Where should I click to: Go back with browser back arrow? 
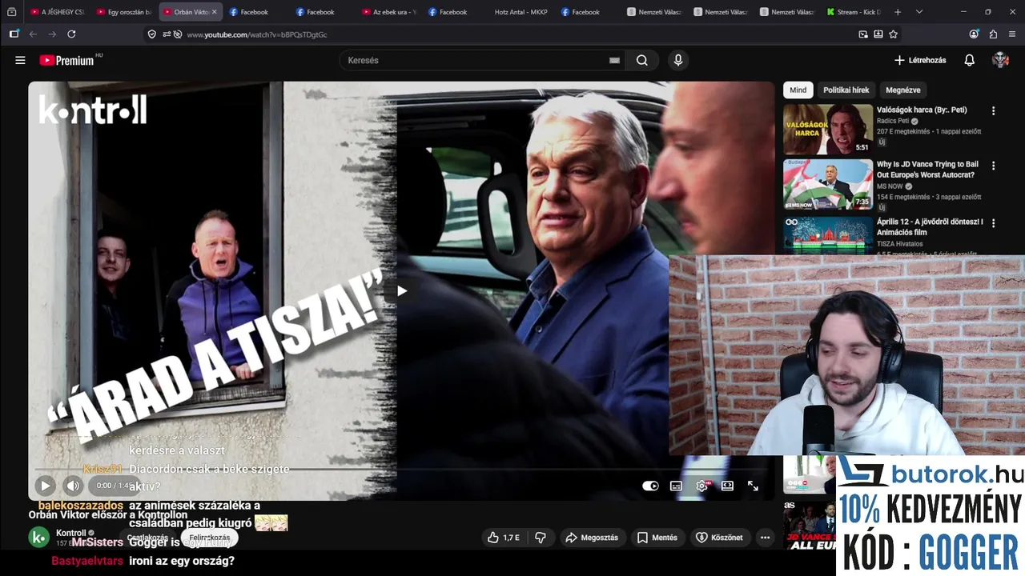click(x=33, y=34)
